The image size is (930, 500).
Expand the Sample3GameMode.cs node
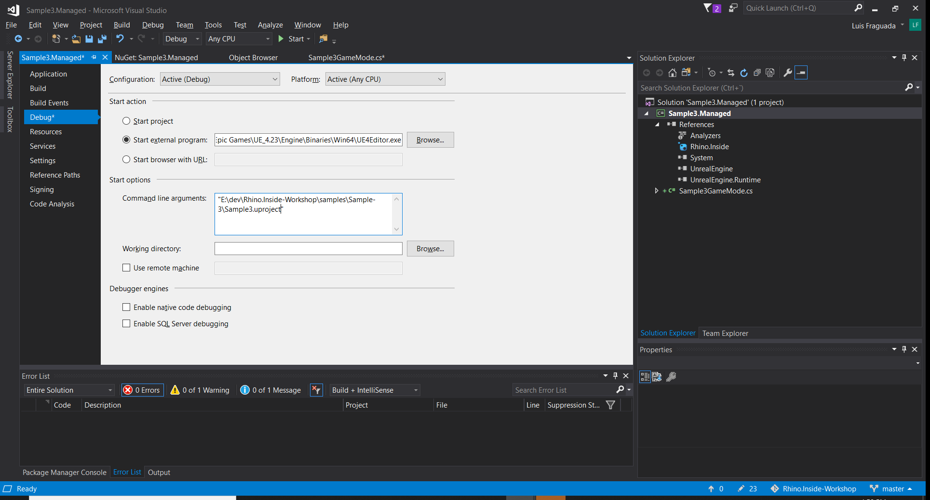tap(657, 191)
